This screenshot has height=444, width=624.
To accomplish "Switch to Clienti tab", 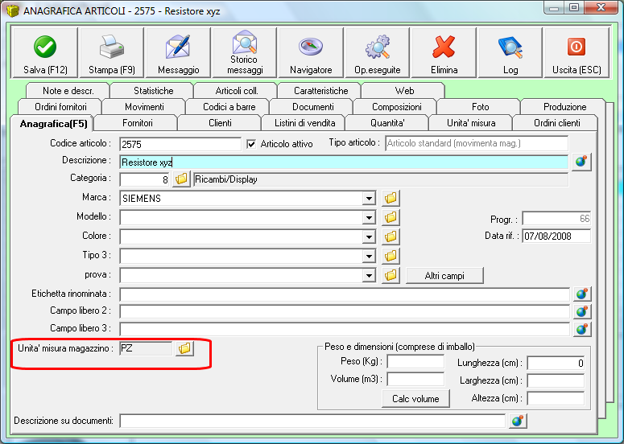I will (220, 123).
